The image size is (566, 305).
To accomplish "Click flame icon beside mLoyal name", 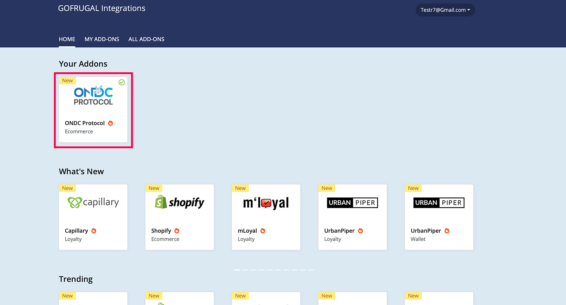I will coord(263,231).
